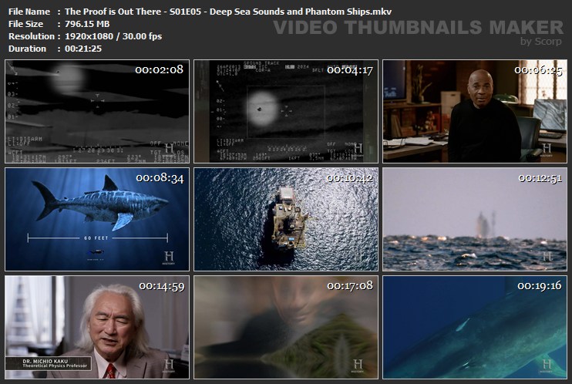Click the resolution value 1920x1080 / 30.00 fps
The image size is (572, 384).
tap(113, 36)
